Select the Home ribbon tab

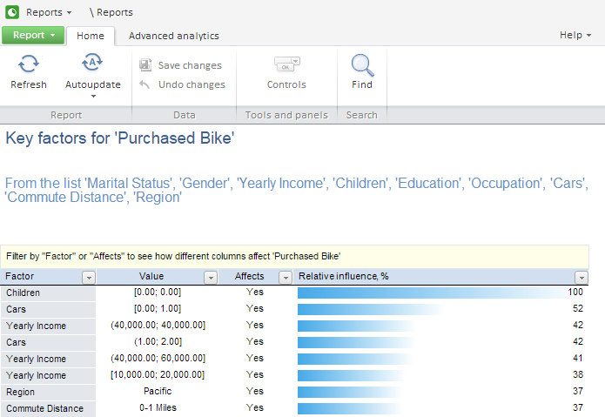[91, 36]
